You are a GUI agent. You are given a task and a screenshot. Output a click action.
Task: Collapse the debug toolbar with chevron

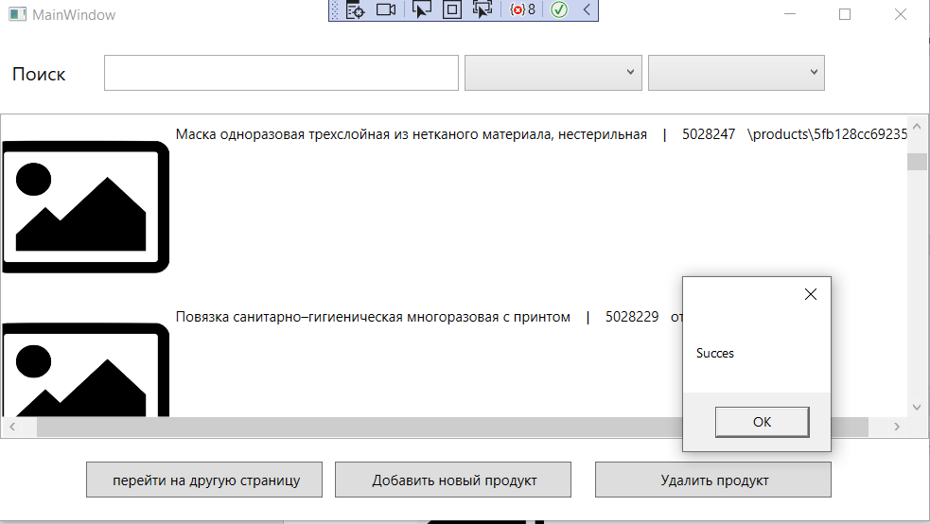point(587,10)
